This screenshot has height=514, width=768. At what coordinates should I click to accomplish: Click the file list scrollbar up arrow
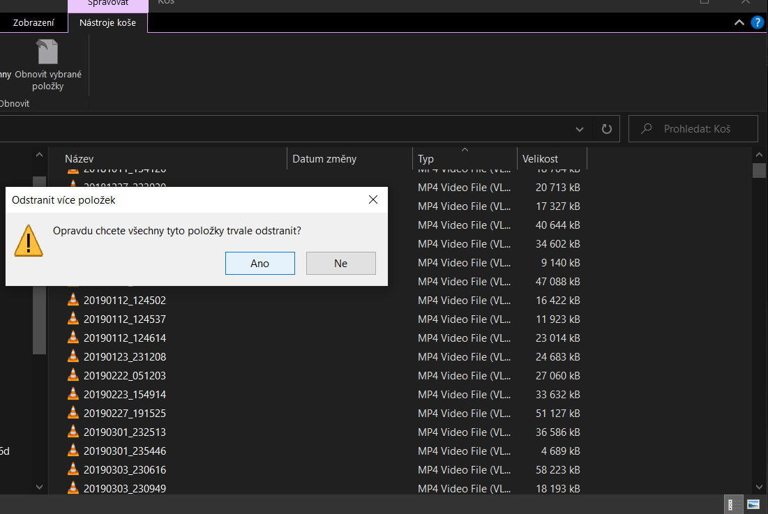[x=759, y=155]
